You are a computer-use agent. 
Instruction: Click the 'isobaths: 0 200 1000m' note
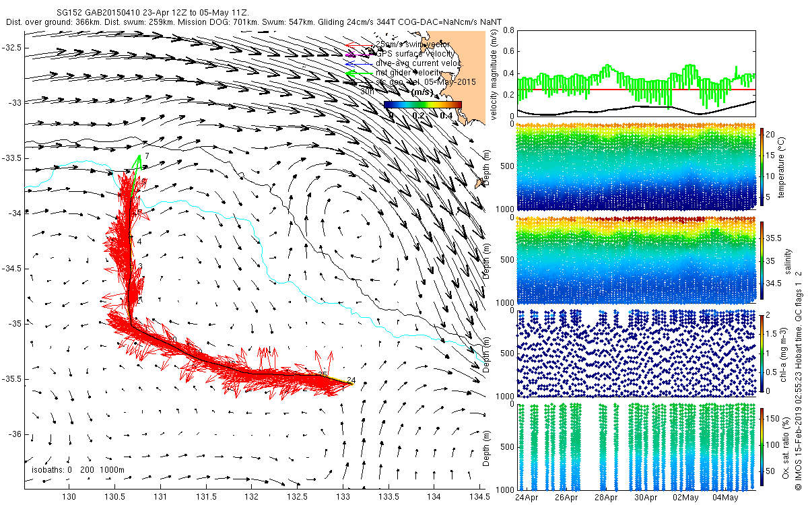coord(77,469)
